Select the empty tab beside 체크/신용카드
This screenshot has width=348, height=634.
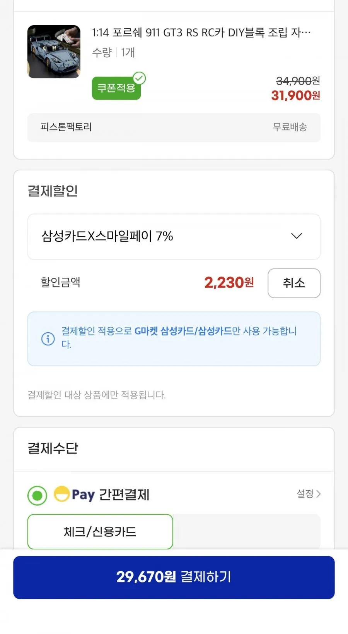pyautogui.click(x=247, y=532)
